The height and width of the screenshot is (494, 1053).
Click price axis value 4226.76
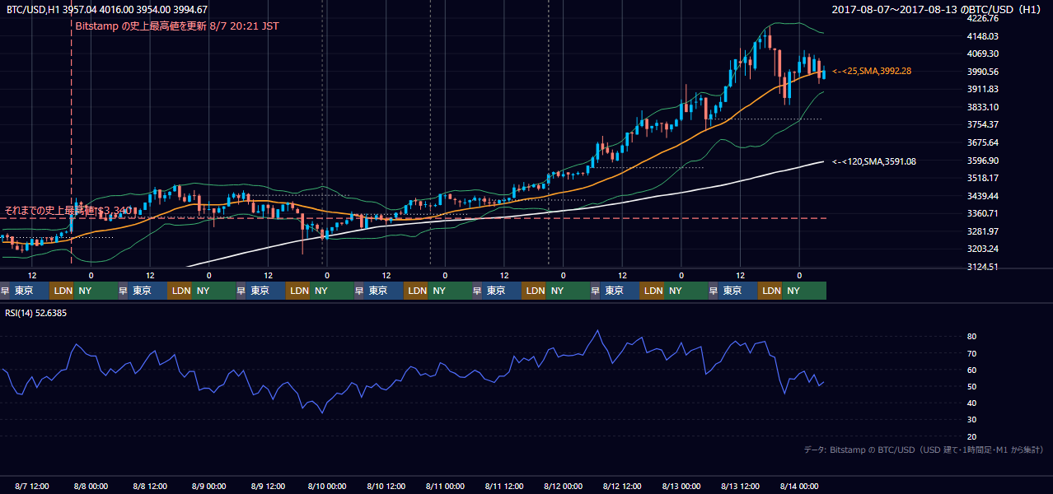(x=983, y=18)
